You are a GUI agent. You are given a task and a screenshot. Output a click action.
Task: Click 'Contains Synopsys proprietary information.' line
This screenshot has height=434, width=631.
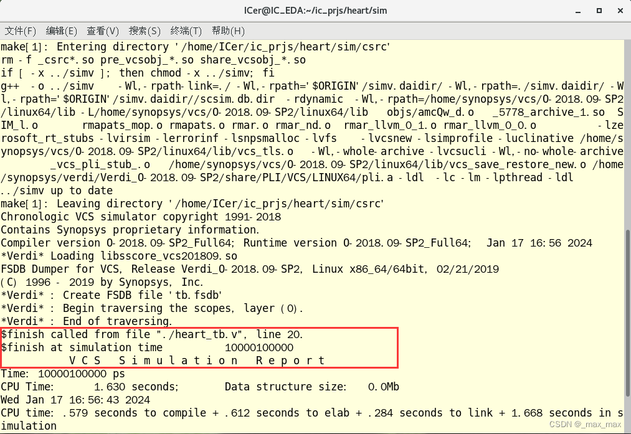tap(130, 230)
